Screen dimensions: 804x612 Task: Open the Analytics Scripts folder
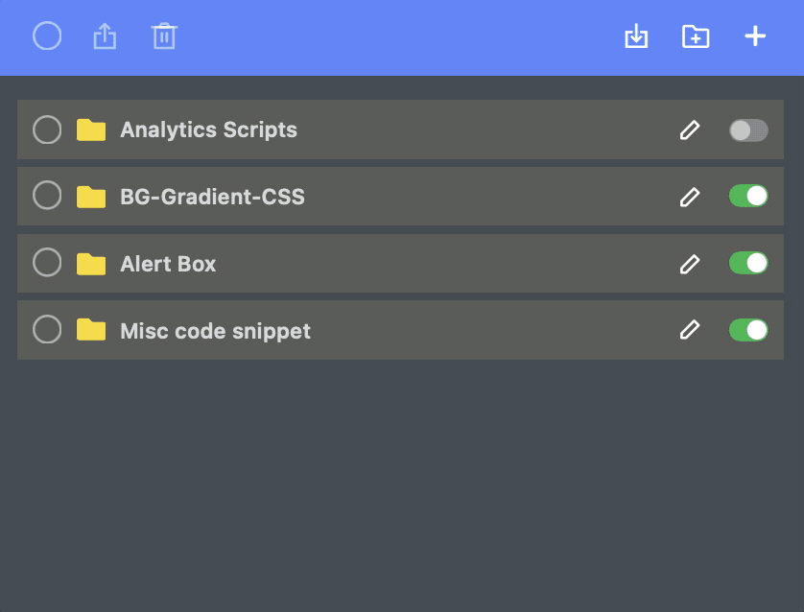pos(209,130)
